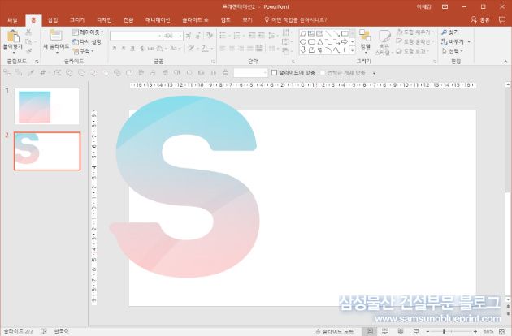This screenshot has width=512, height=336.
Task: Select the triangle shape in gallery
Action: coord(320,41)
